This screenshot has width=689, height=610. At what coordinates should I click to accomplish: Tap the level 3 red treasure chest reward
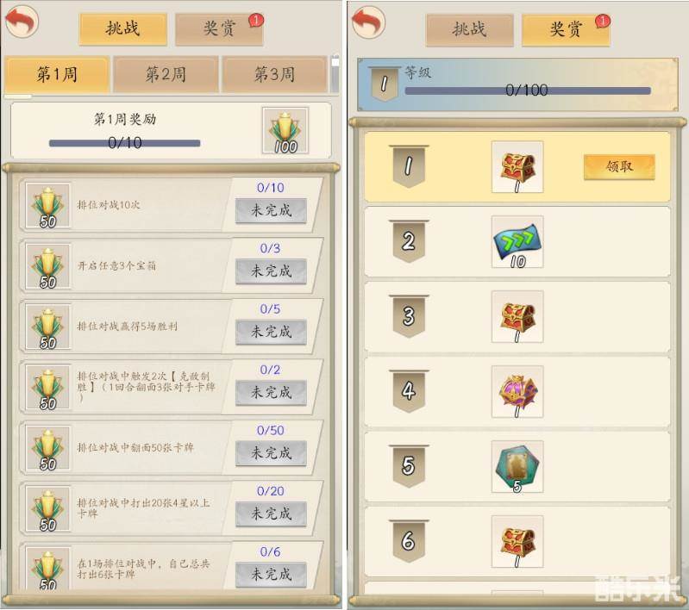click(517, 317)
